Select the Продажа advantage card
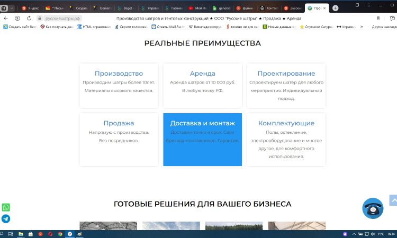 pos(119,140)
